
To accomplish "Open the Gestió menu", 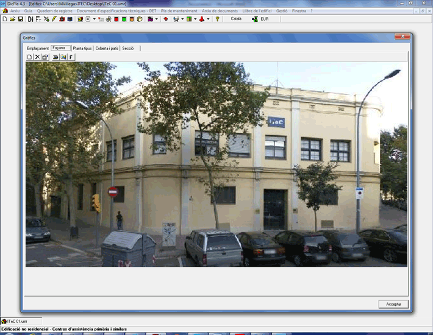I will tap(282, 11).
